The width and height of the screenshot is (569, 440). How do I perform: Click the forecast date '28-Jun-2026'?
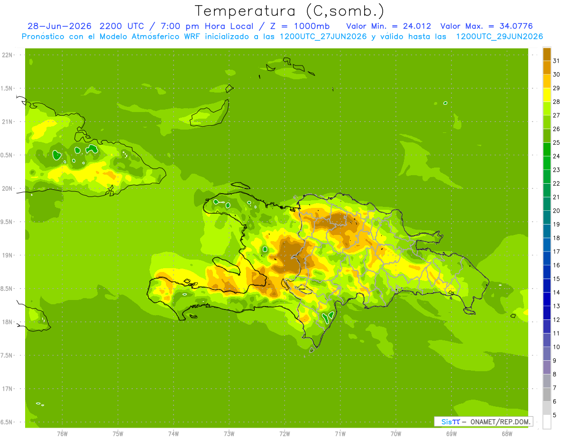[60, 26]
